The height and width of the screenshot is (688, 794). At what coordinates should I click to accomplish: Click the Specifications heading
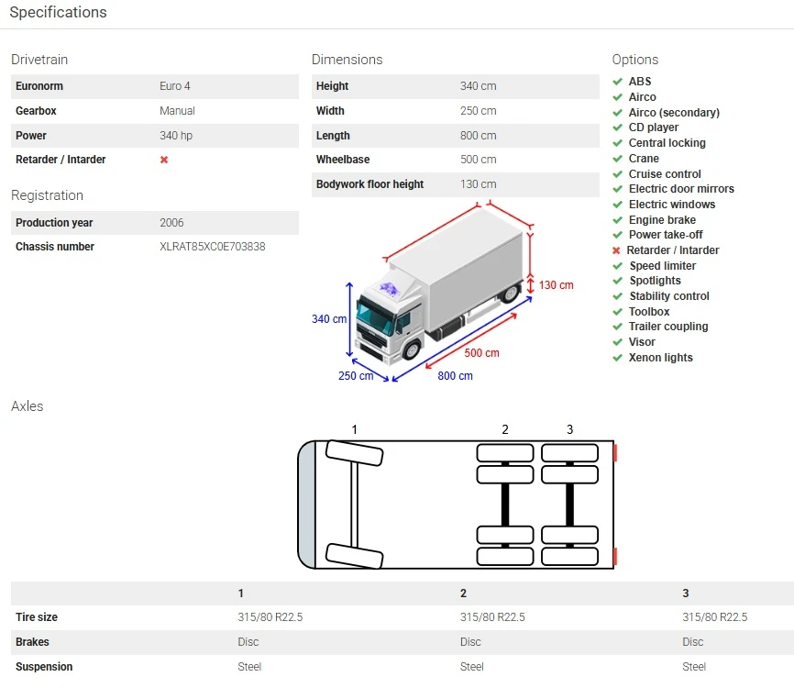click(x=58, y=13)
